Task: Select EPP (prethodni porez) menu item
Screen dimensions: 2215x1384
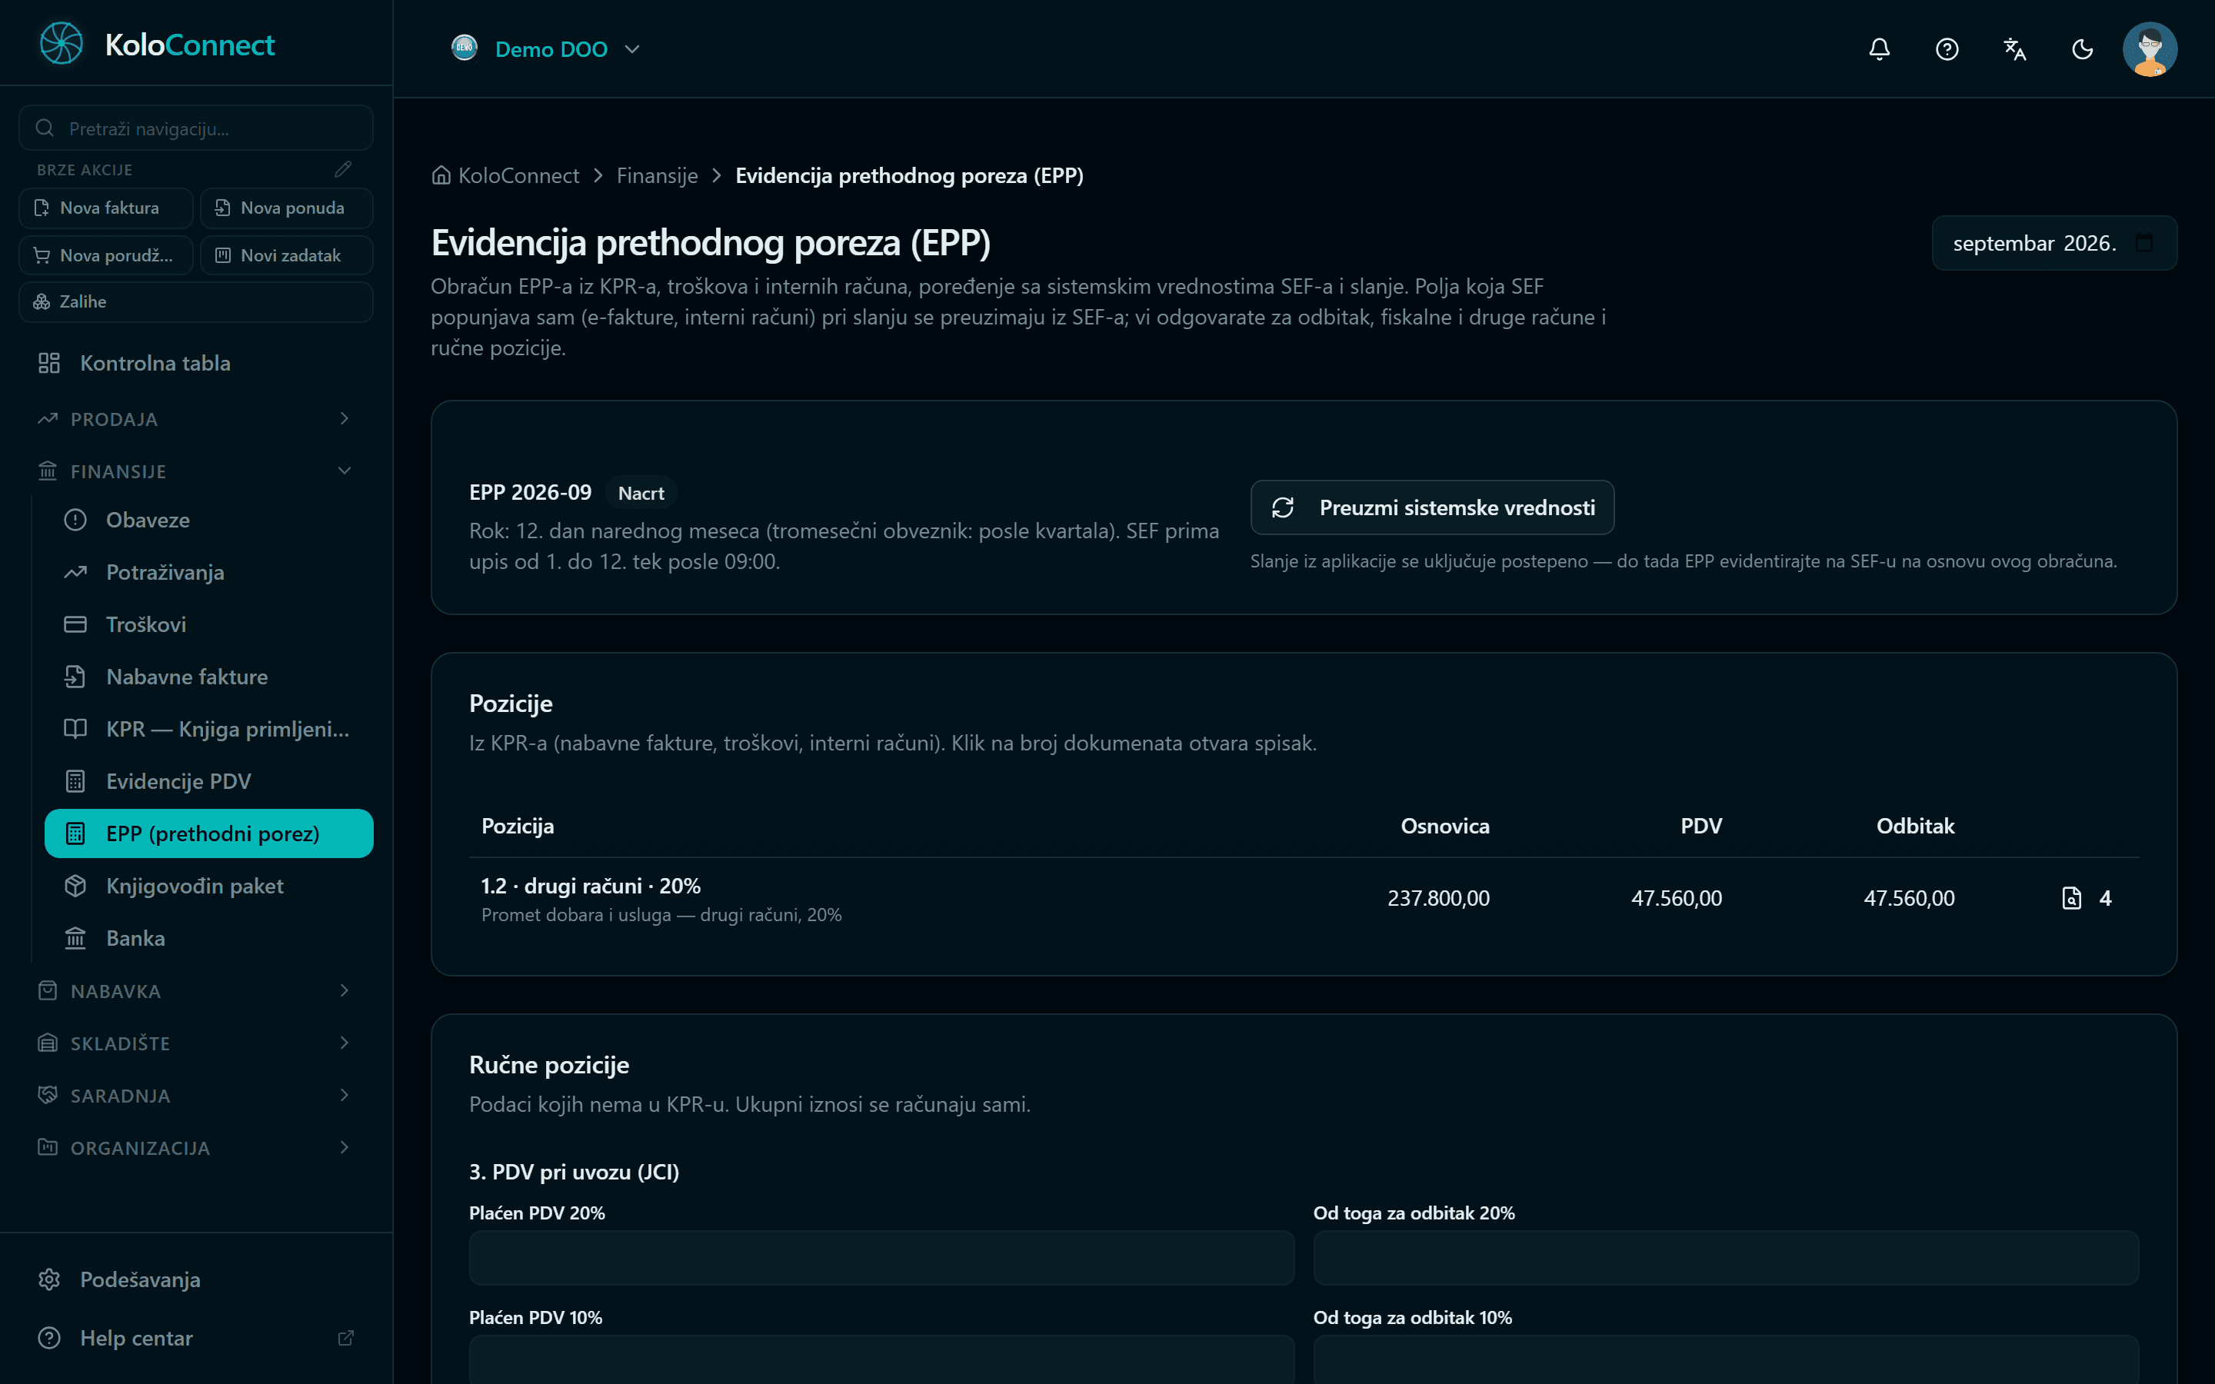Action: click(208, 833)
